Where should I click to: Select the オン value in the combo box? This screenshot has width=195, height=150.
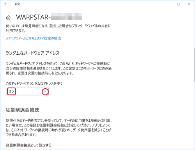click(x=11, y=91)
